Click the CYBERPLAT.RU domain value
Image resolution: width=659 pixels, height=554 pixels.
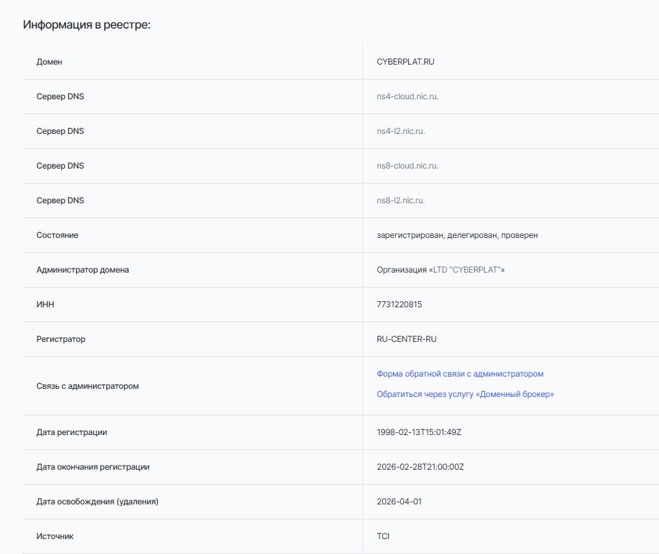coord(405,62)
